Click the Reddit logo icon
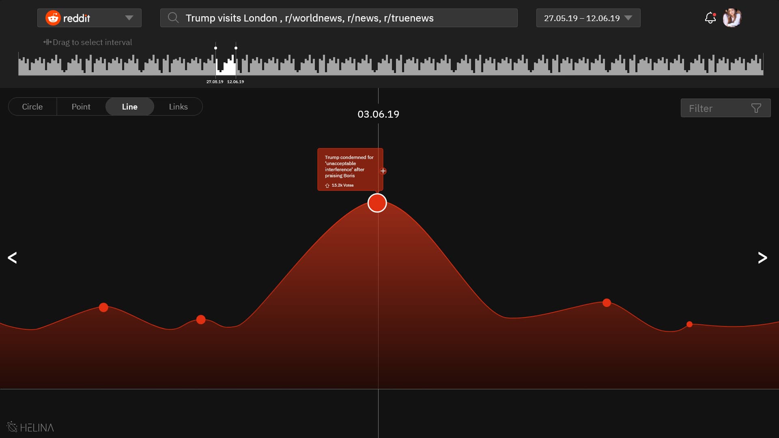Screen dimensions: 779x438 53,18
